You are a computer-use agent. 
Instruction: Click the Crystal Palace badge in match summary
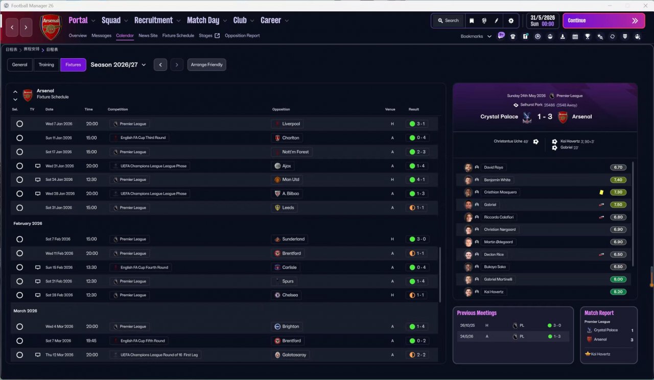(528, 117)
